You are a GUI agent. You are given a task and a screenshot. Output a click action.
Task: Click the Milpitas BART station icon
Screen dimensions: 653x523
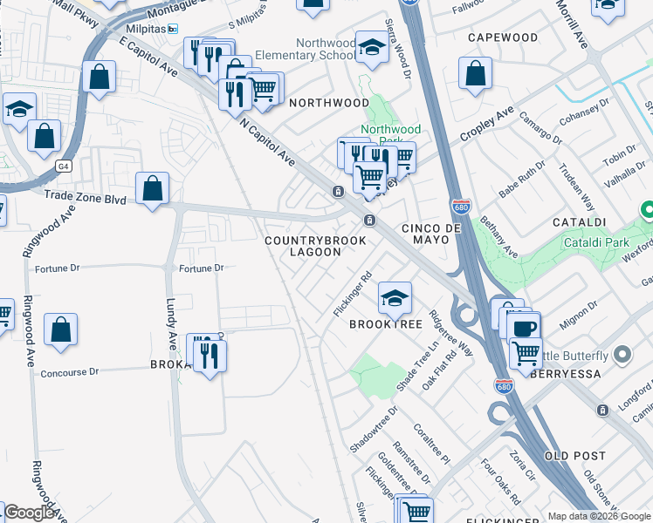[x=172, y=29]
